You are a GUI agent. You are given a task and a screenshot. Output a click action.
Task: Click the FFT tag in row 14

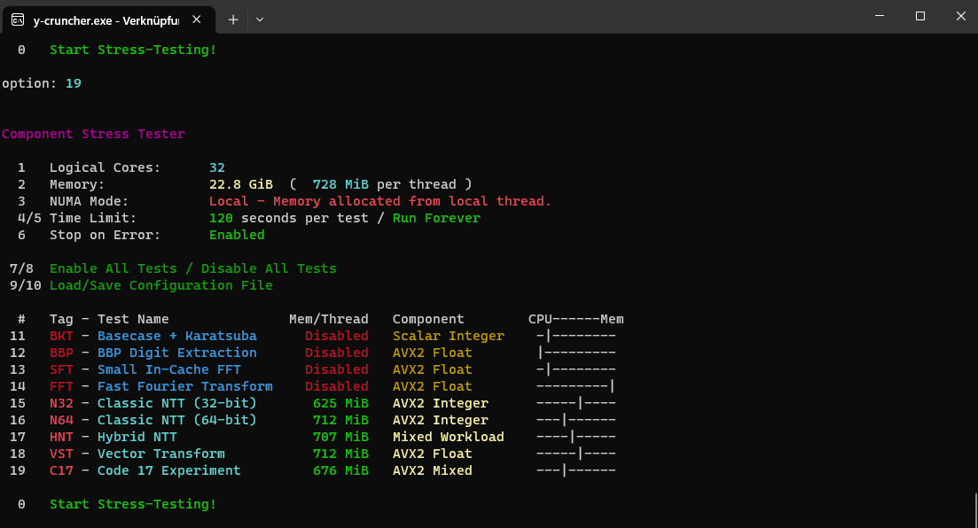tap(61, 386)
